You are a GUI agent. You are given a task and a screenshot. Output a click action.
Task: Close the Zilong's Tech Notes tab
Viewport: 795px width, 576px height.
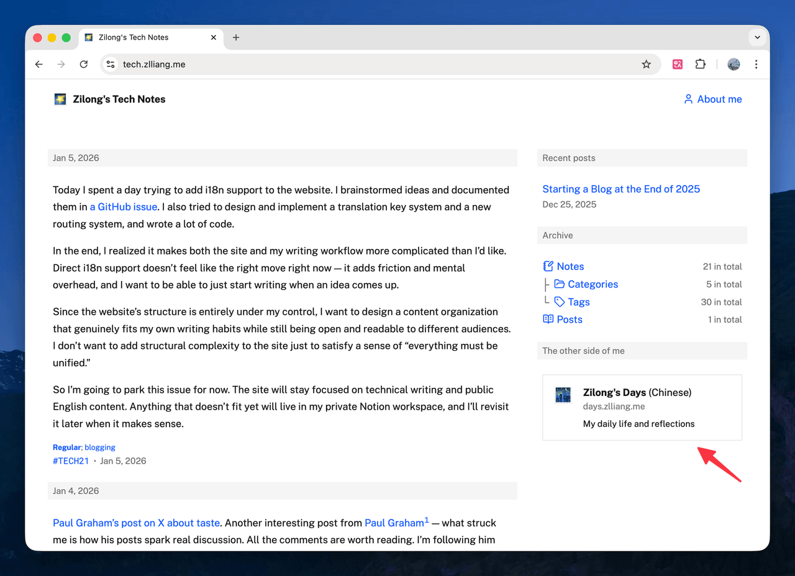[214, 37]
